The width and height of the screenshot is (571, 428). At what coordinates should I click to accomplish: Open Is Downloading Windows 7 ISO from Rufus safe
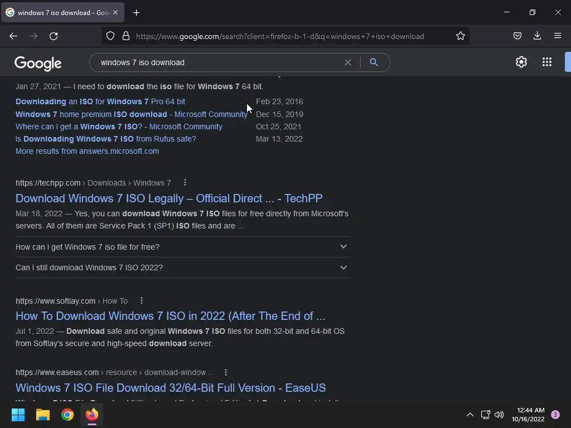105,139
